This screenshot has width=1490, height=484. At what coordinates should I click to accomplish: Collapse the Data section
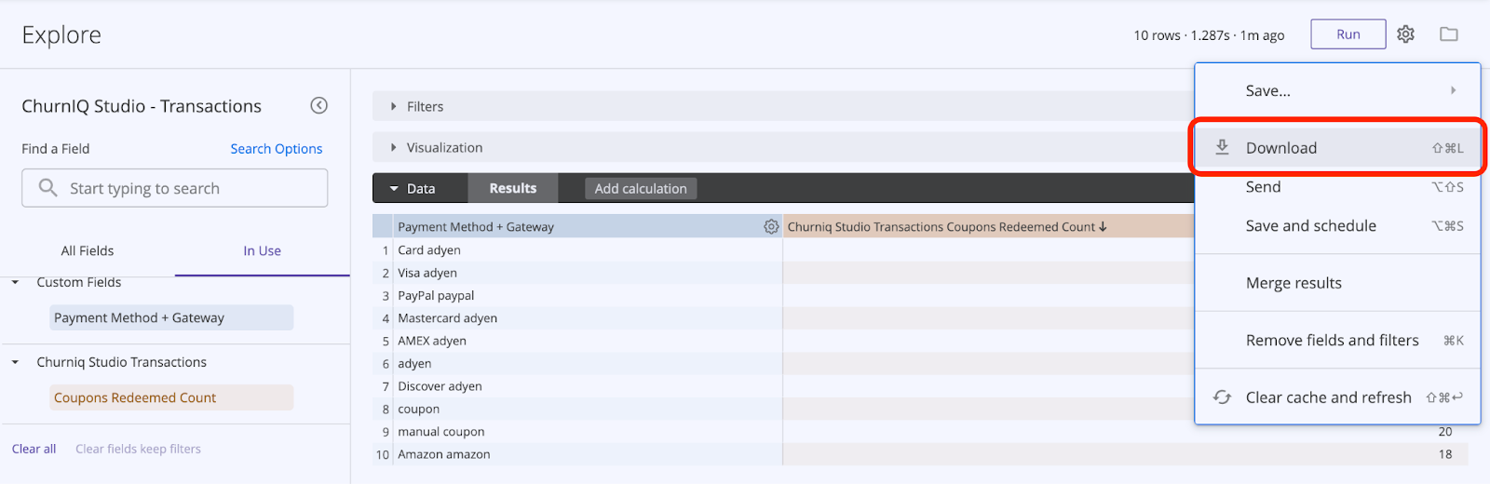coord(413,188)
